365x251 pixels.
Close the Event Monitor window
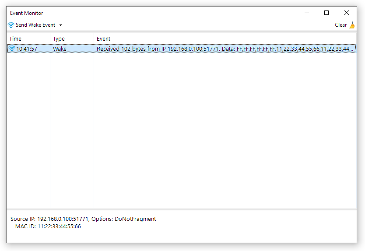pyautogui.click(x=347, y=13)
